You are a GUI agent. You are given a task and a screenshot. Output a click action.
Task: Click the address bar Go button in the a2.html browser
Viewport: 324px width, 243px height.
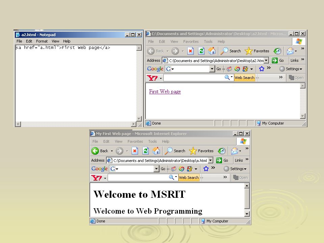click(x=278, y=60)
